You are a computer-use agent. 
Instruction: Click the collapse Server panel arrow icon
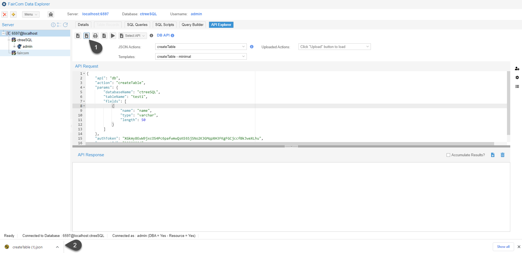(x=53, y=25)
